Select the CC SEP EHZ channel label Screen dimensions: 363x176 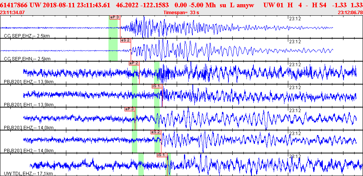tap(27, 36)
